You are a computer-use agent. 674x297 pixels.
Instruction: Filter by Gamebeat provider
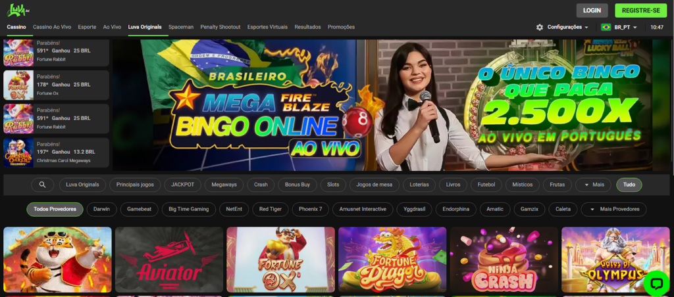click(140, 209)
